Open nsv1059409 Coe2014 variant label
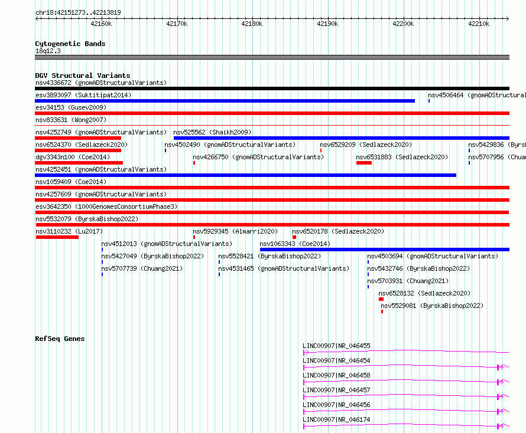This screenshot has height=433, width=526. tap(71, 182)
